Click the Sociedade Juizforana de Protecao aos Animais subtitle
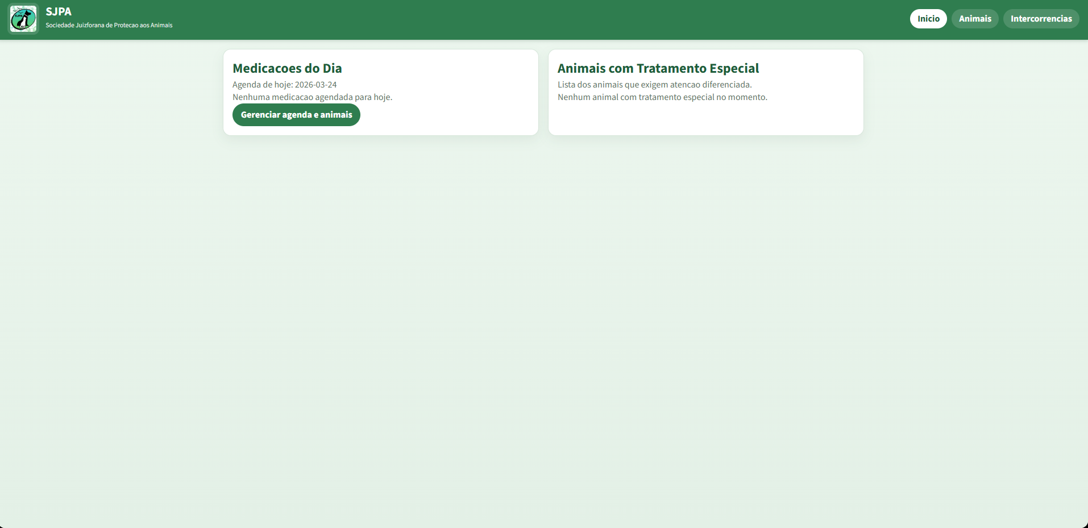 click(x=109, y=25)
